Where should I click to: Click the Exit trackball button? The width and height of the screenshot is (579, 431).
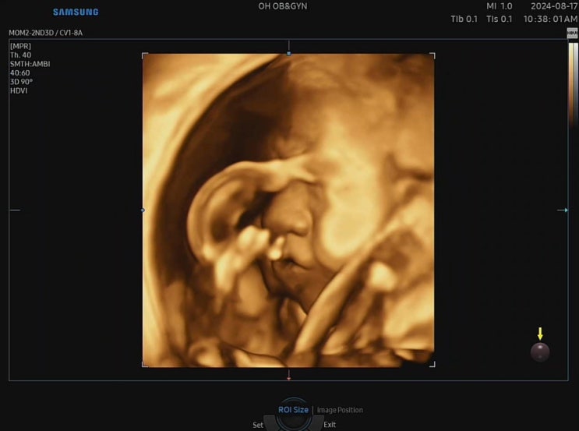point(330,425)
